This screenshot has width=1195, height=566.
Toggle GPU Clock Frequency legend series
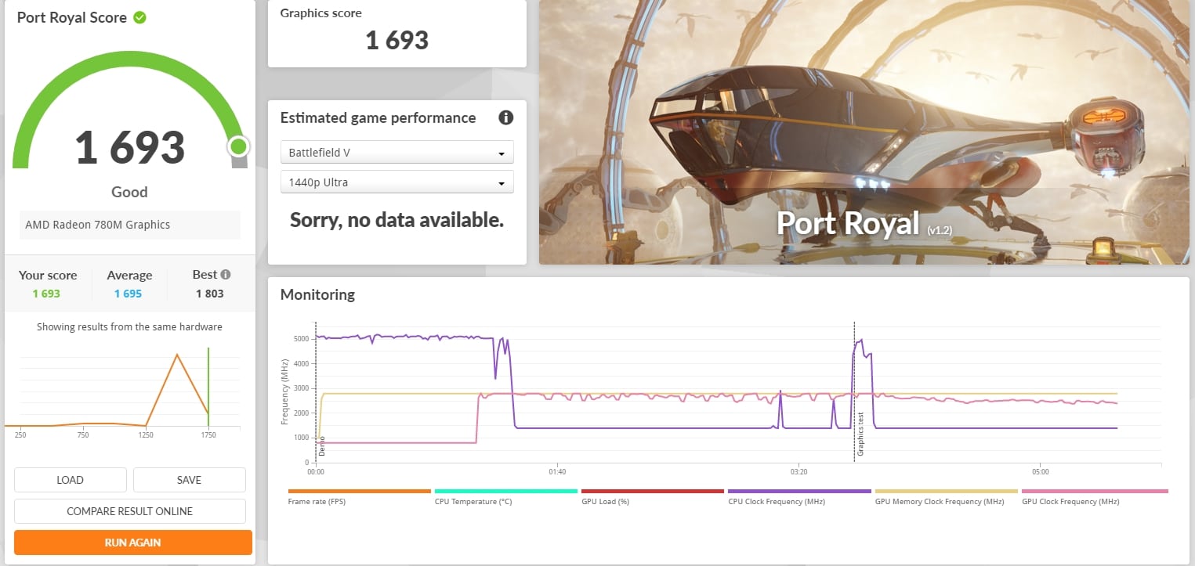tap(1070, 501)
